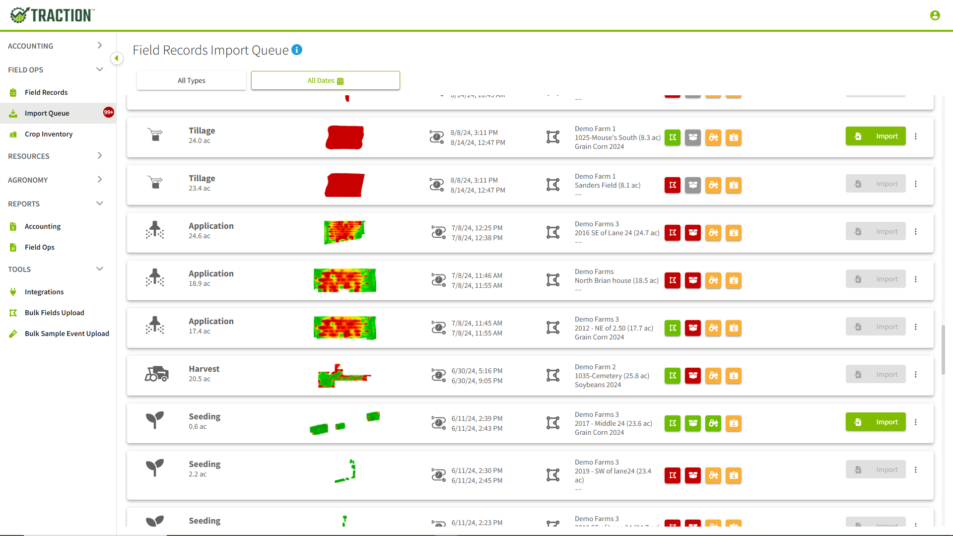This screenshot has width=953, height=536.
Task: Toggle the green boundary icon on 1025-Mouse's South
Action: (673, 137)
